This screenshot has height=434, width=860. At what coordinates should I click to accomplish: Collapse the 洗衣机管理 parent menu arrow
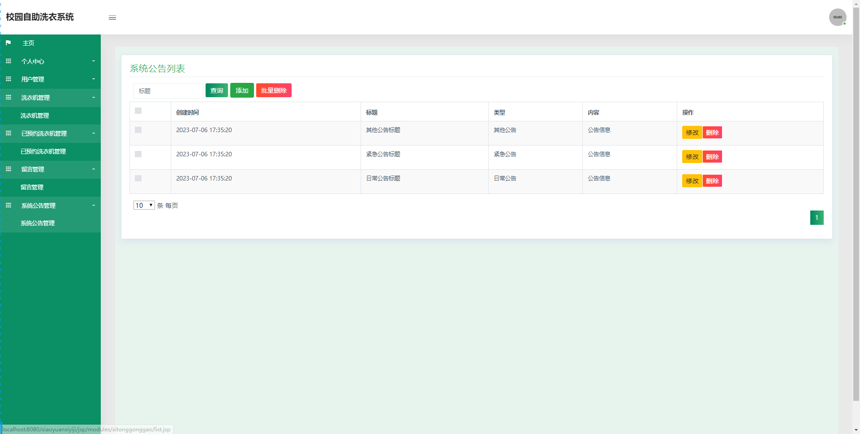pos(94,97)
